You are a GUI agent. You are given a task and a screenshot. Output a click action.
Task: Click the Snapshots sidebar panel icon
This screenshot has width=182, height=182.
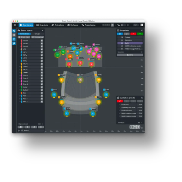14,39
